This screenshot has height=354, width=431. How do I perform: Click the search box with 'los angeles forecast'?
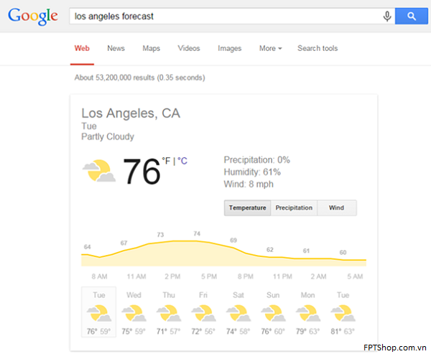coord(226,17)
